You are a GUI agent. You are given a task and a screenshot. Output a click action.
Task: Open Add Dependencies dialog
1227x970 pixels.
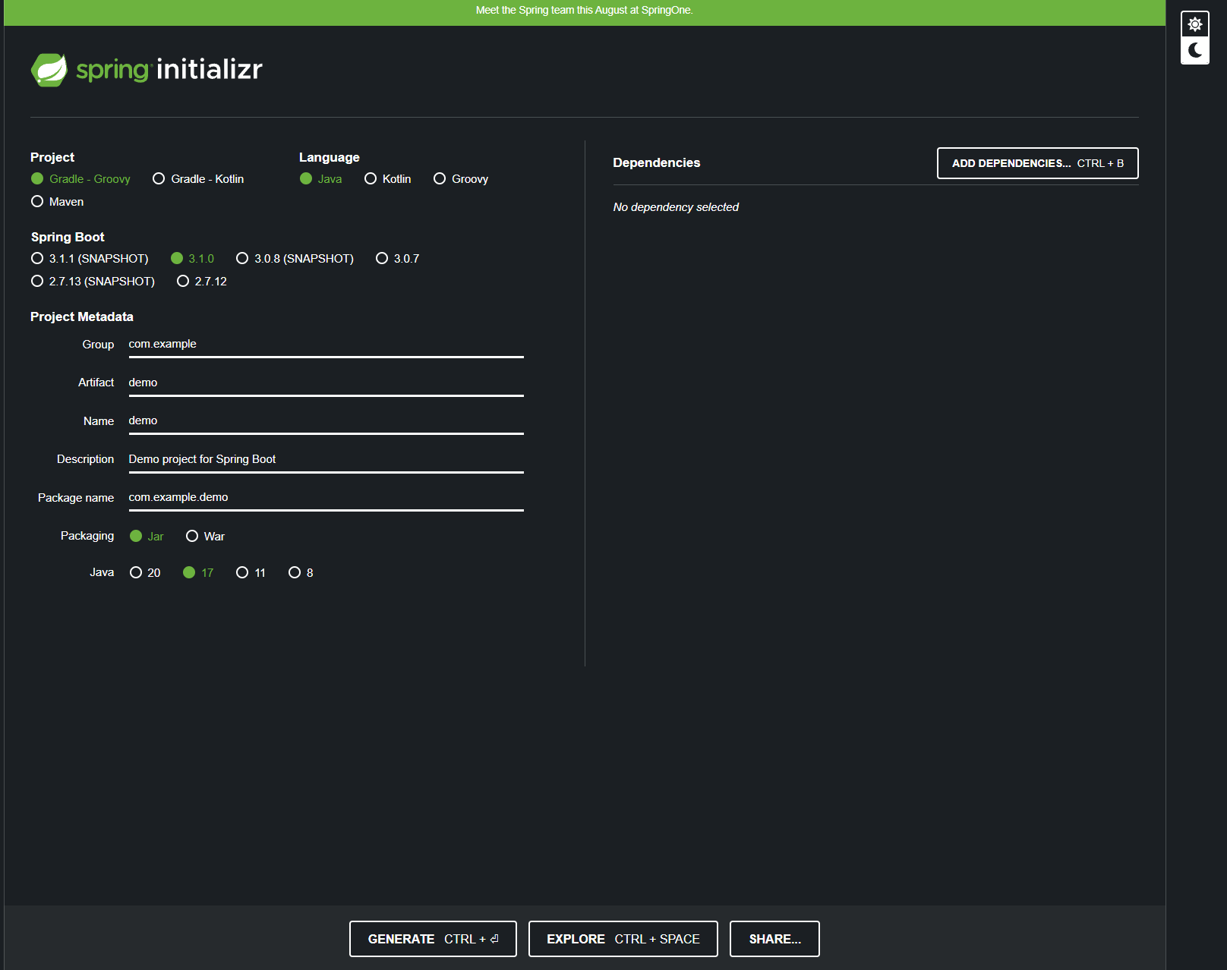click(1038, 163)
